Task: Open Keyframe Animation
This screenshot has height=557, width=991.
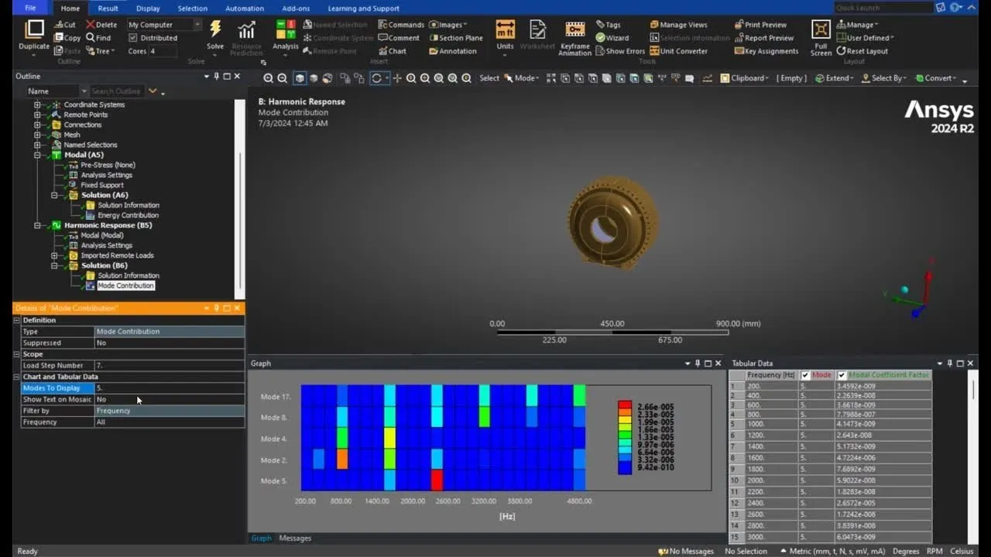Action: tap(574, 37)
